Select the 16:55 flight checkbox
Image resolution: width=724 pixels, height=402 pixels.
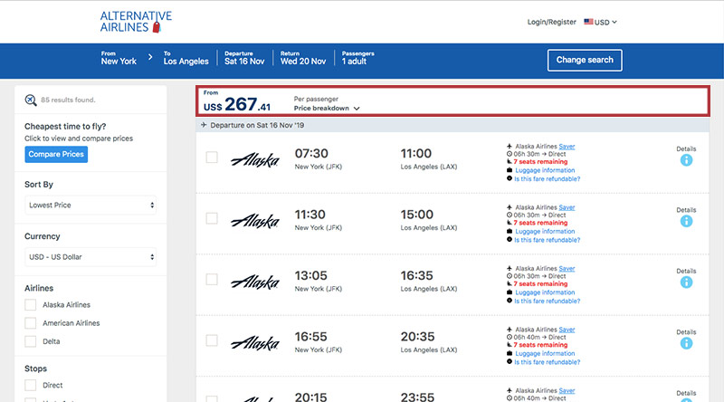(x=212, y=340)
